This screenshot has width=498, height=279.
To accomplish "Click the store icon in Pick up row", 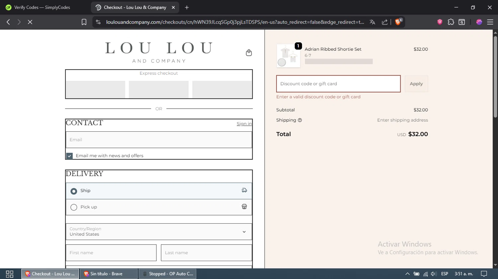I will [x=244, y=207].
